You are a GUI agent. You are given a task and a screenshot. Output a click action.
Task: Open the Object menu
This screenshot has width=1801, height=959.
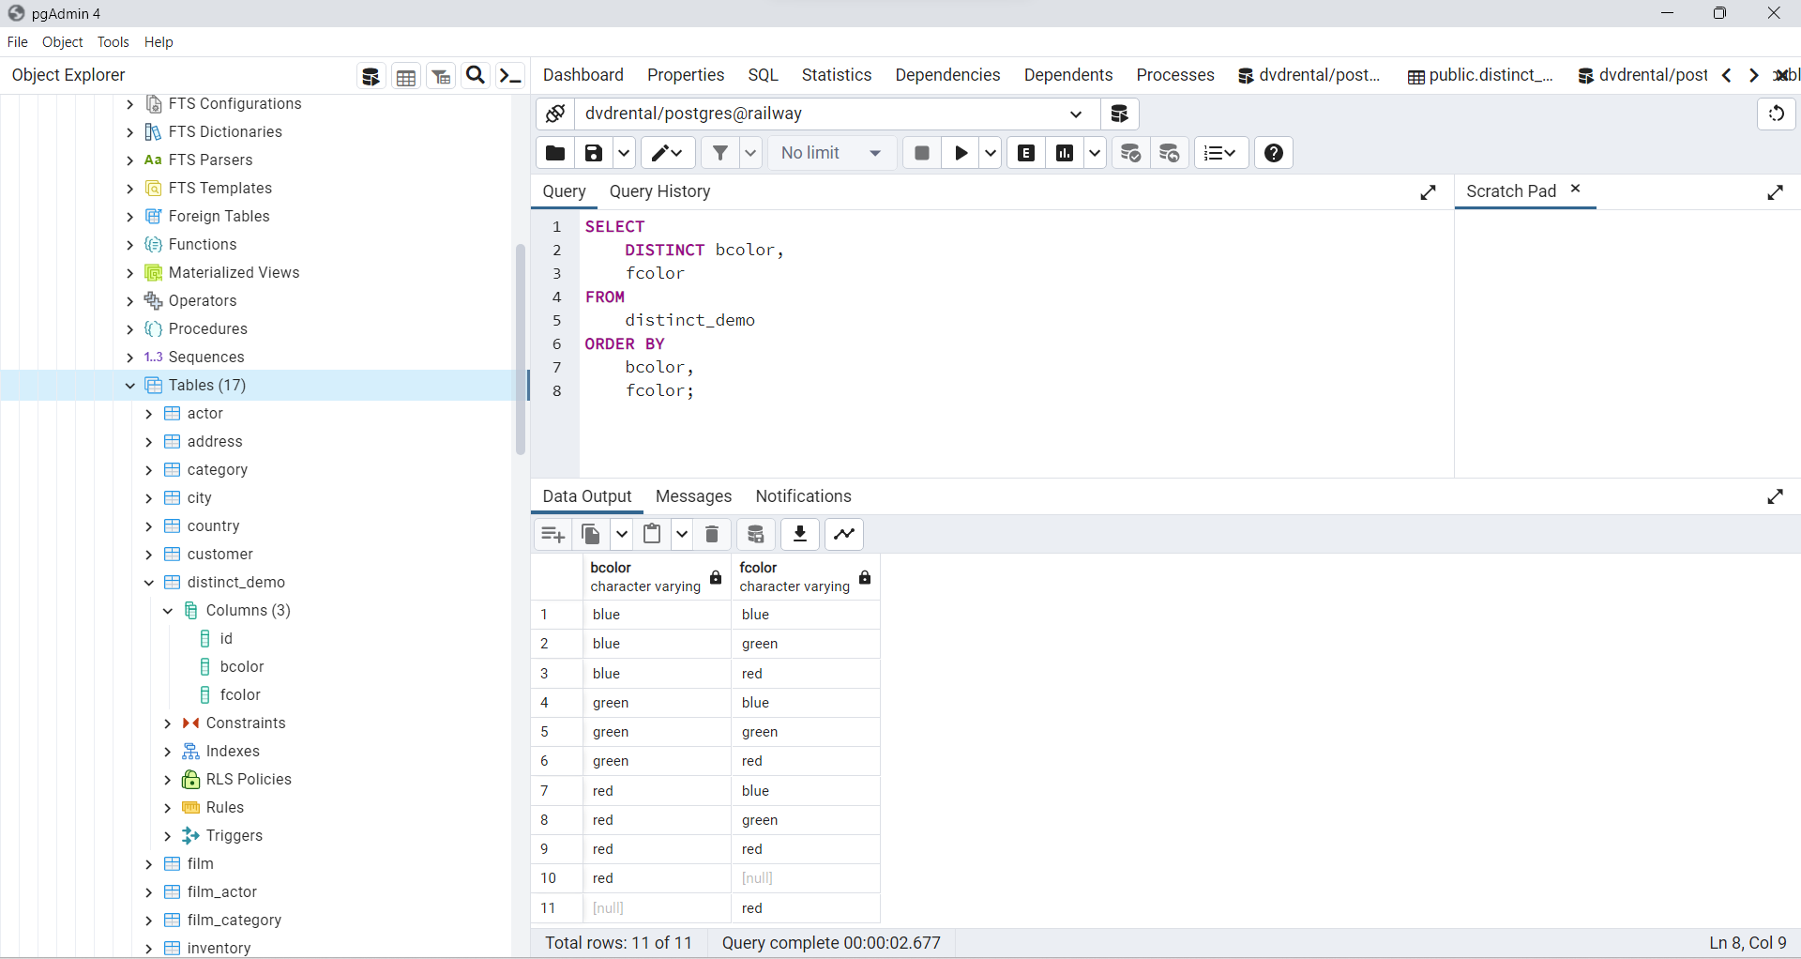(x=63, y=42)
